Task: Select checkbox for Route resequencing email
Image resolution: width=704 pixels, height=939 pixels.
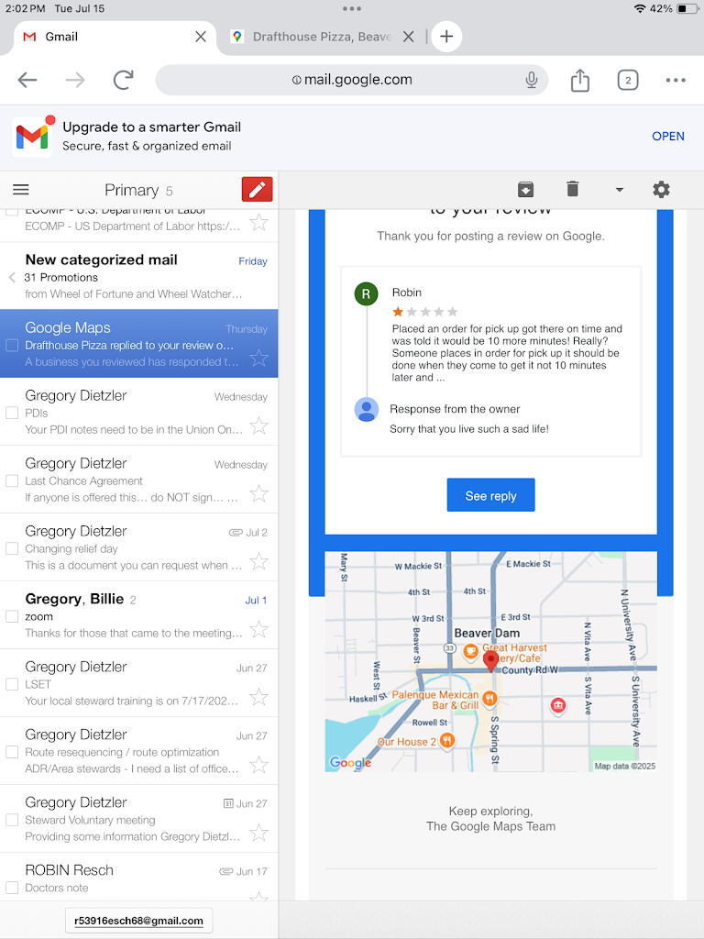Action: (11, 752)
